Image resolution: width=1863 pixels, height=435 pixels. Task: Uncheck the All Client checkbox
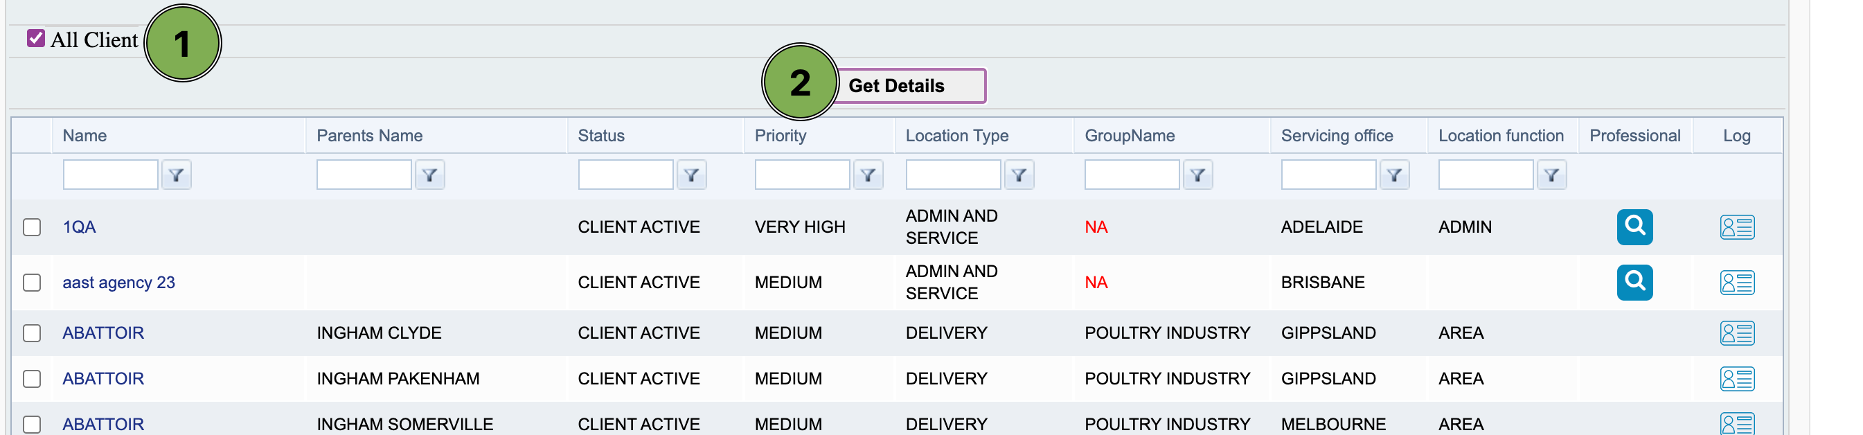tap(35, 38)
